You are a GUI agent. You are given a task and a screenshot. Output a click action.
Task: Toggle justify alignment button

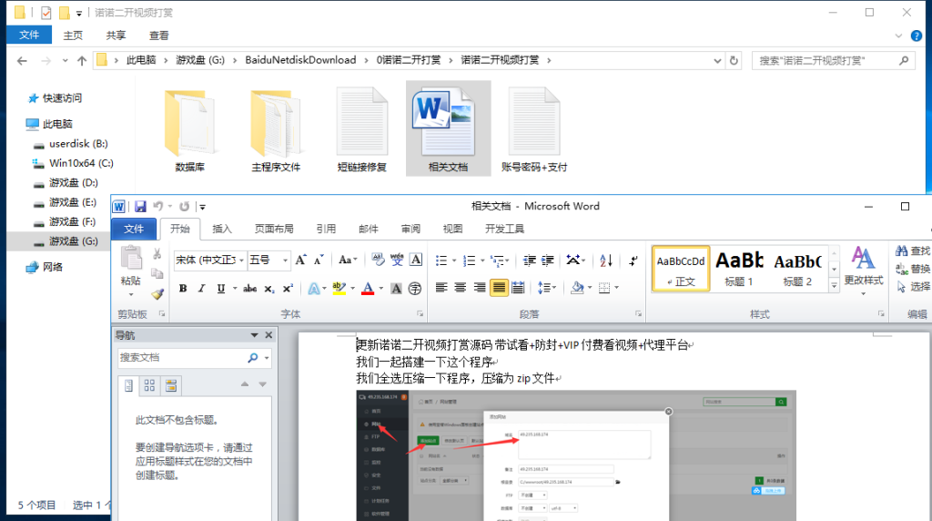pyautogui.click(x=499, y=288)
